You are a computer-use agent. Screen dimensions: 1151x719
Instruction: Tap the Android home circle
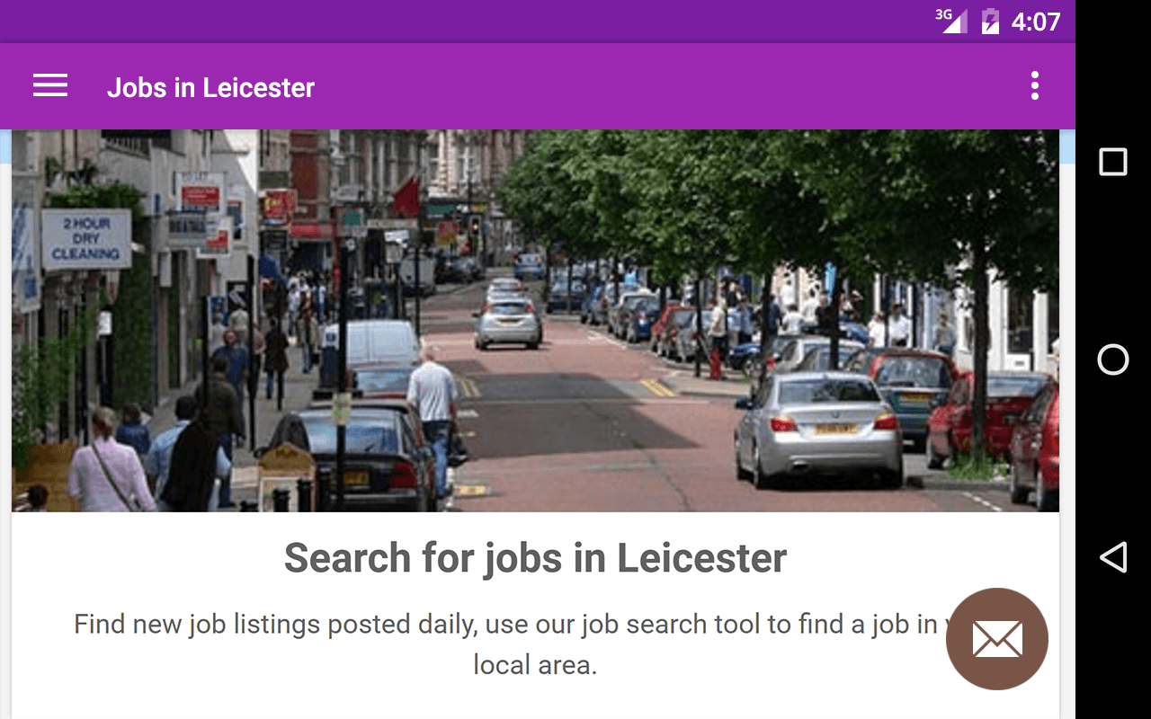(1113, 359)
